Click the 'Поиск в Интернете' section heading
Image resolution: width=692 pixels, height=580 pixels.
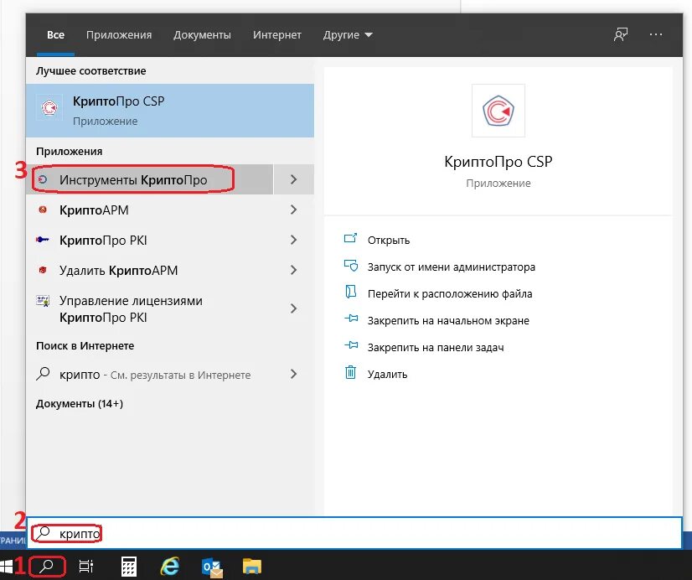85,345
